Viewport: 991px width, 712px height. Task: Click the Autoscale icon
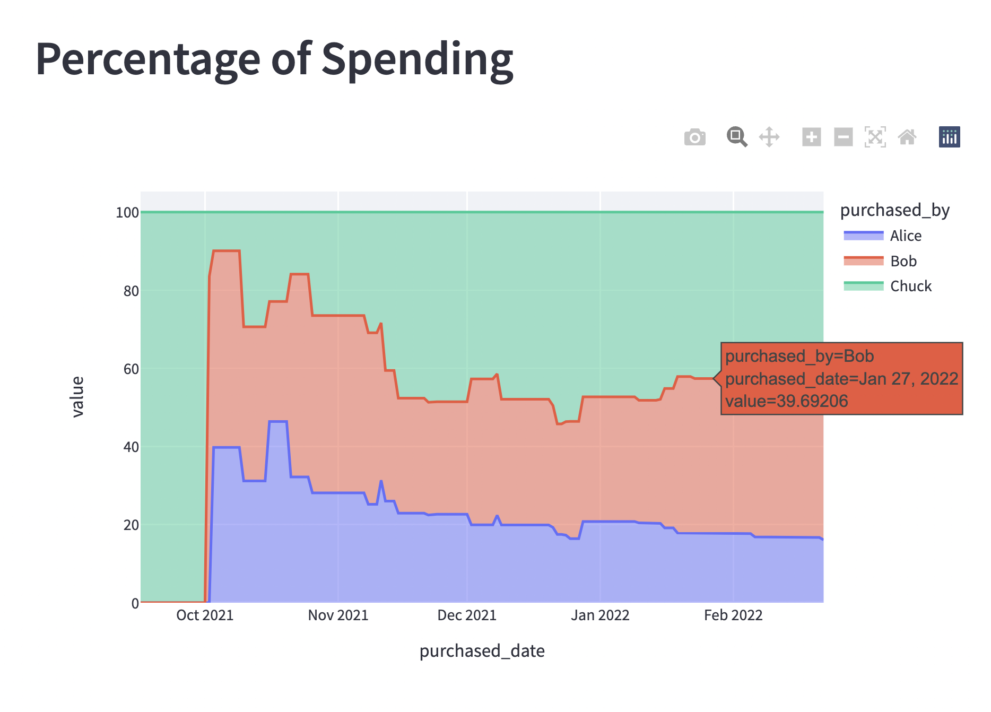876,137
